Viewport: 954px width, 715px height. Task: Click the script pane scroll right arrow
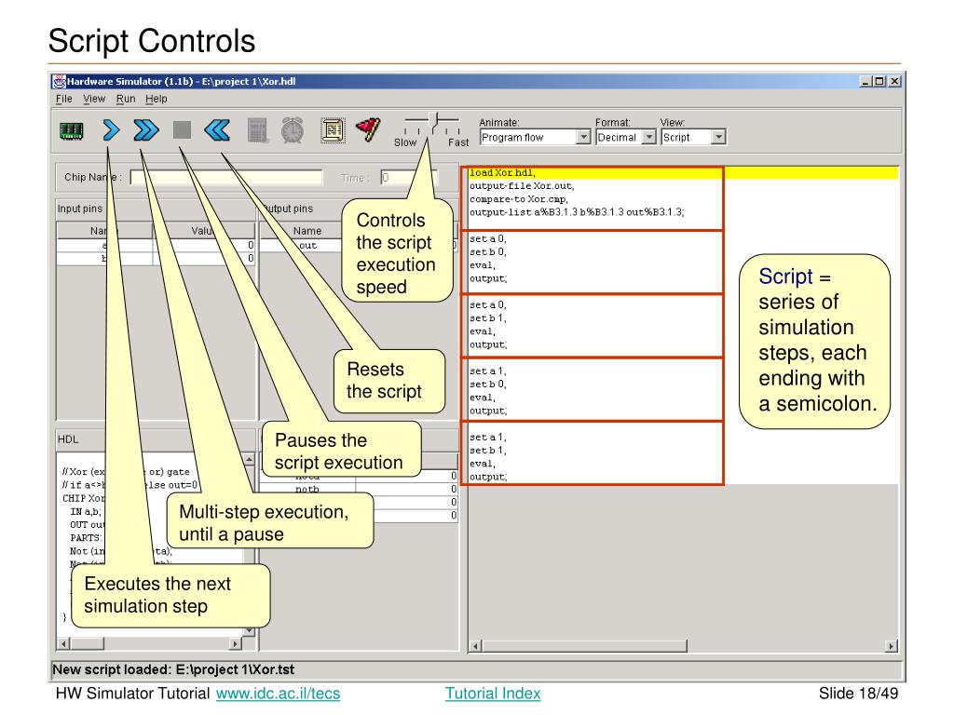coord(892,646)
